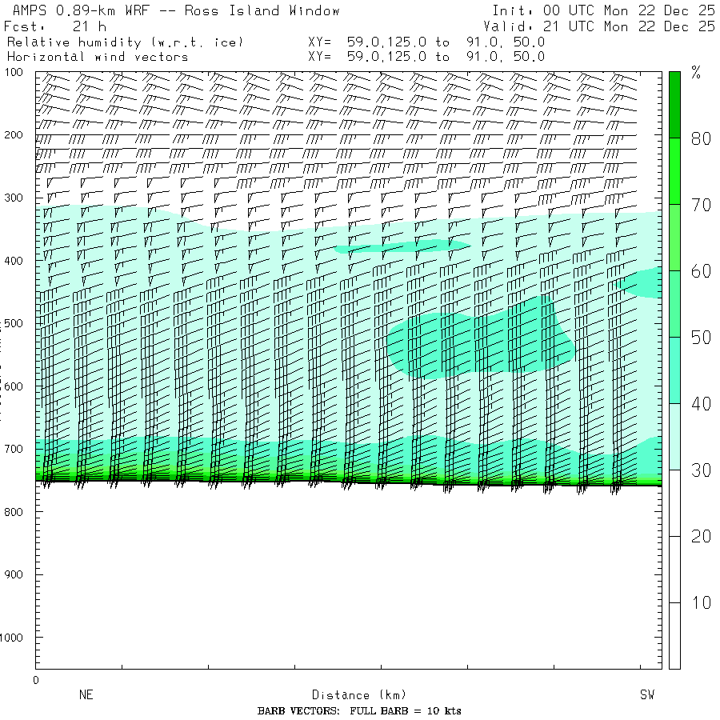
Task: Click the pressure axis label '800'
Action: tap(14, 512)
